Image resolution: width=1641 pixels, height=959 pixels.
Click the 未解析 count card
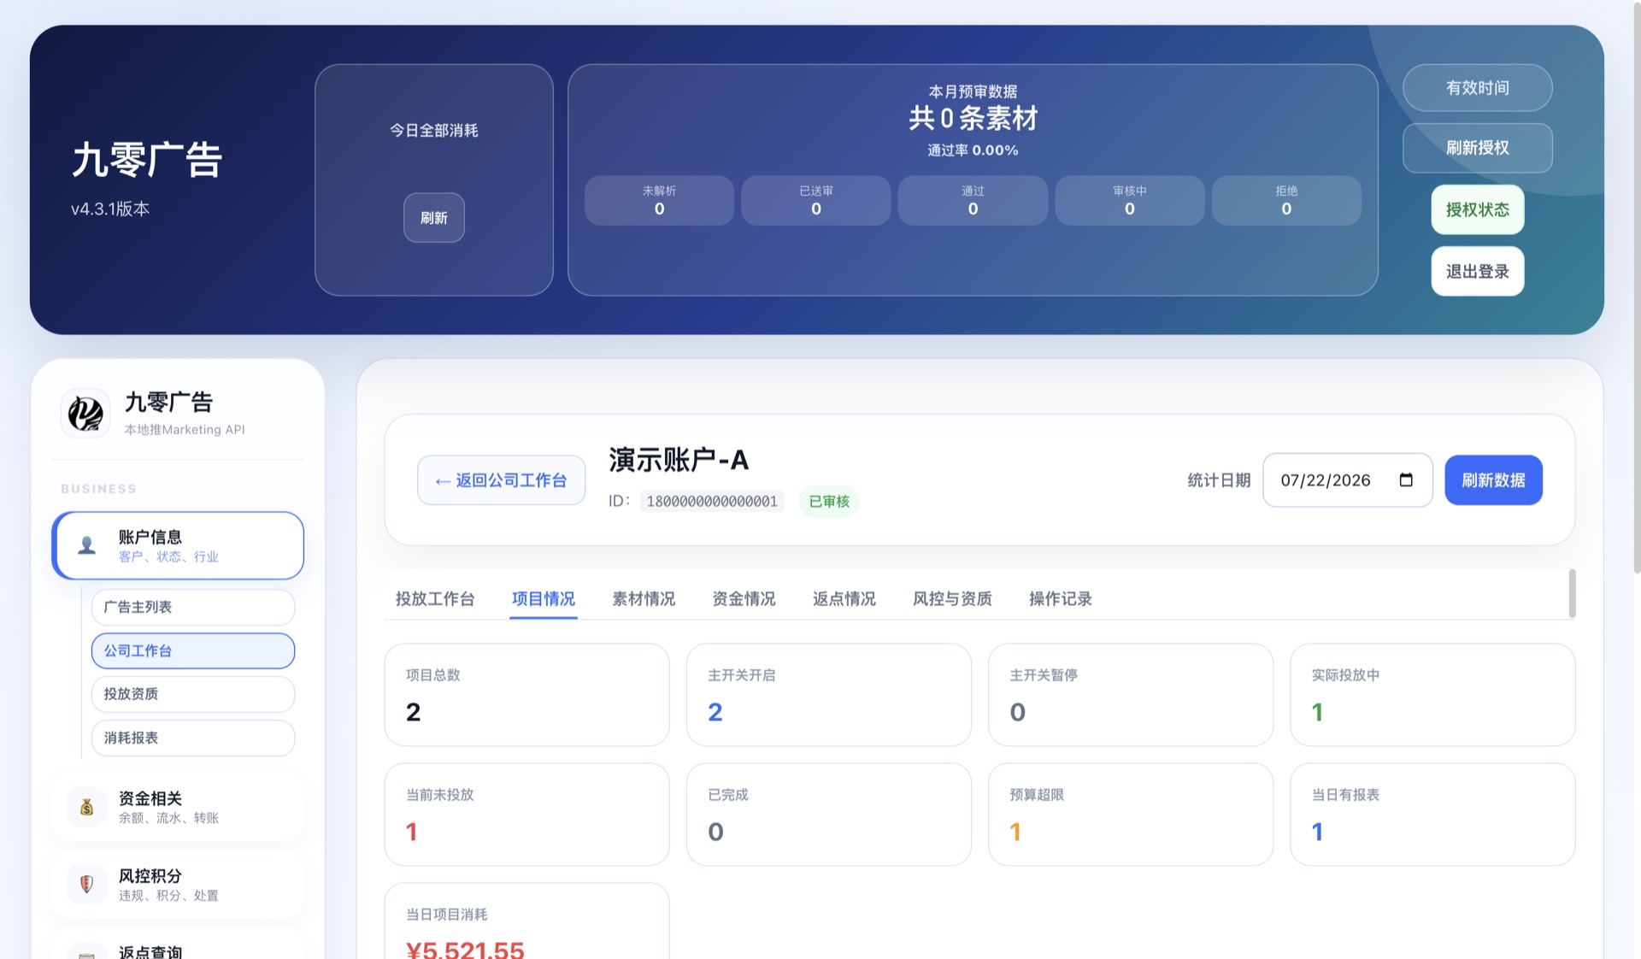tap(659, 201)
